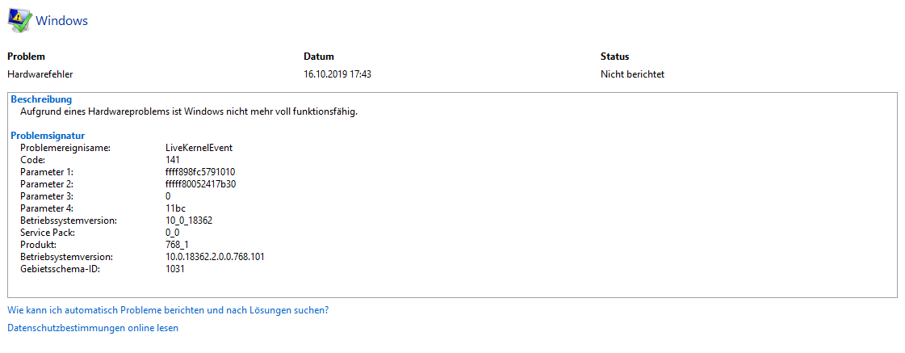Select the Produkt value 768_1
905x353 pixels.
click(178, 245)
